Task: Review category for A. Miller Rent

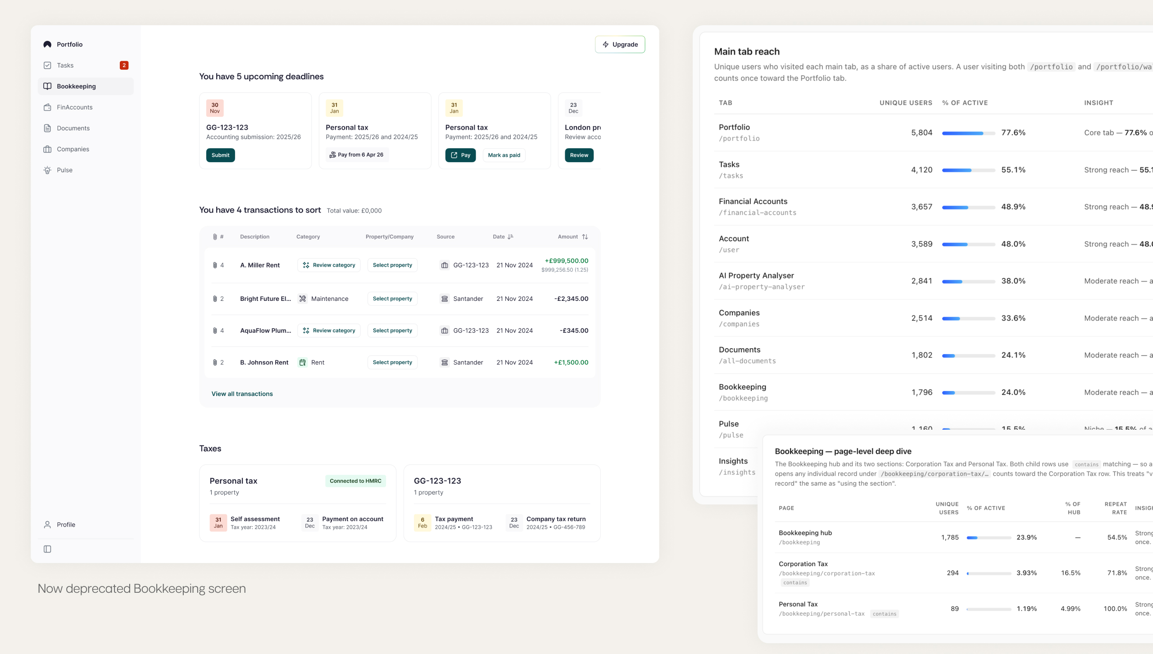Action: 329,265
